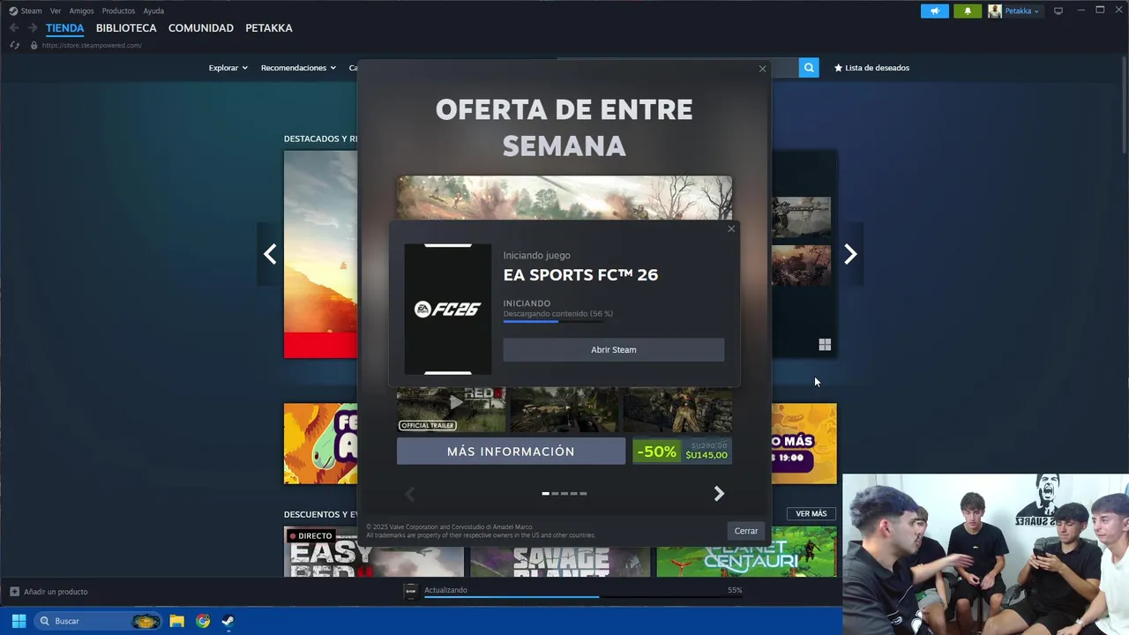Open File Explorer from the taskbar
This screenshot has height=635, width=1129.
[176, 621]
